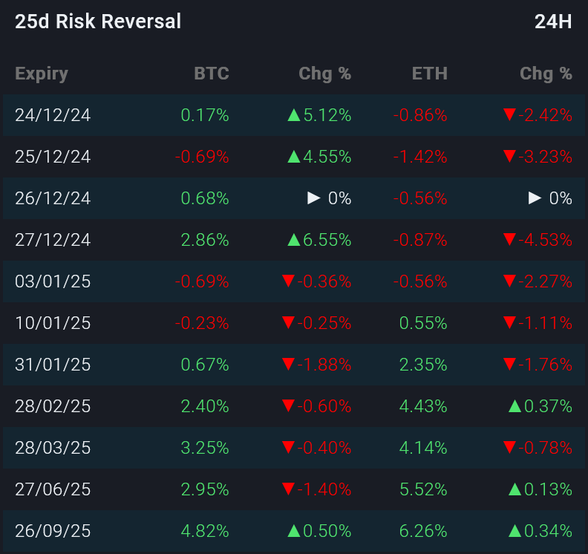Click ETH change -0.78% in 28/03/25 row
The width and height of the screenshot is (588, 554).
pyautogui.click(x=538, y=449)
